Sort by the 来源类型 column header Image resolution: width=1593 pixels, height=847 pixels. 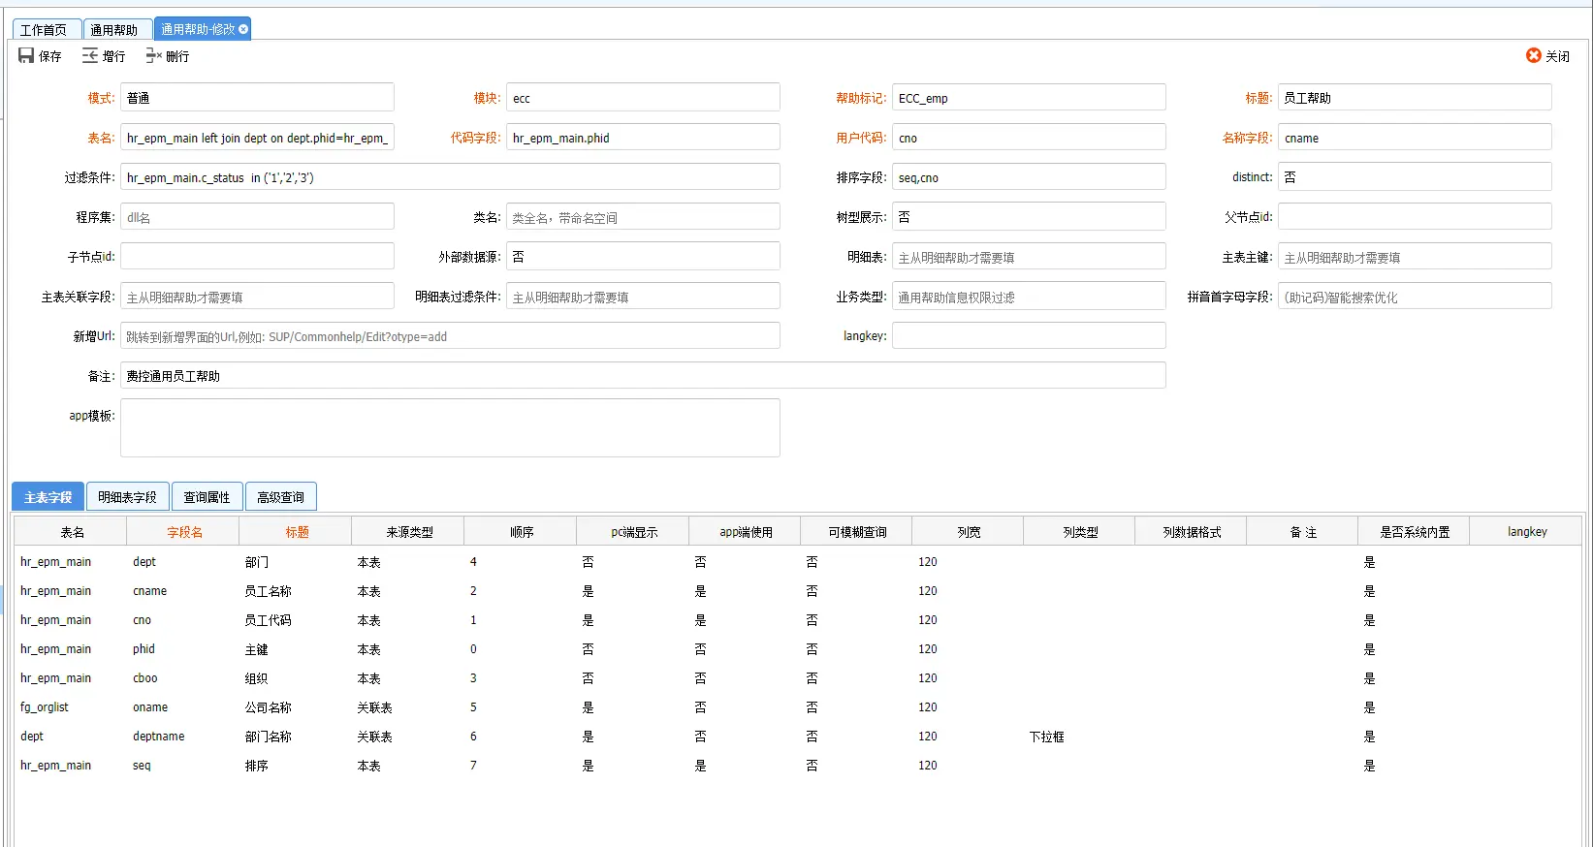pyautogui.click(x=409, y=531)
